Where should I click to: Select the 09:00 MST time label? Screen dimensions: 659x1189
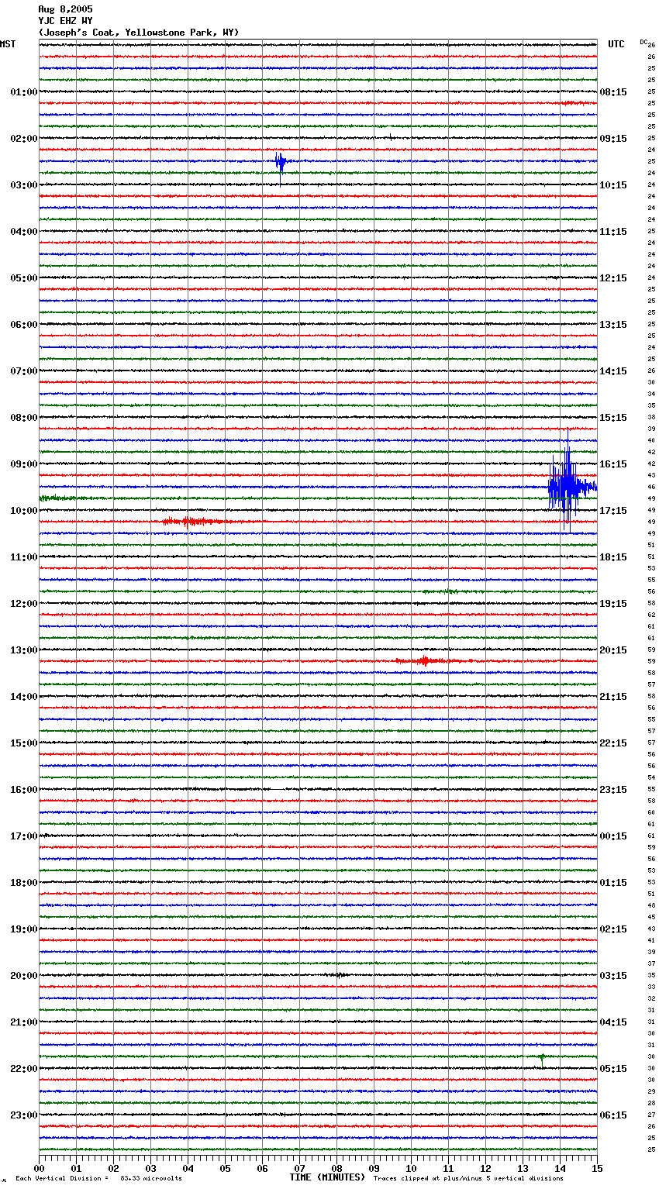(24, 464)
